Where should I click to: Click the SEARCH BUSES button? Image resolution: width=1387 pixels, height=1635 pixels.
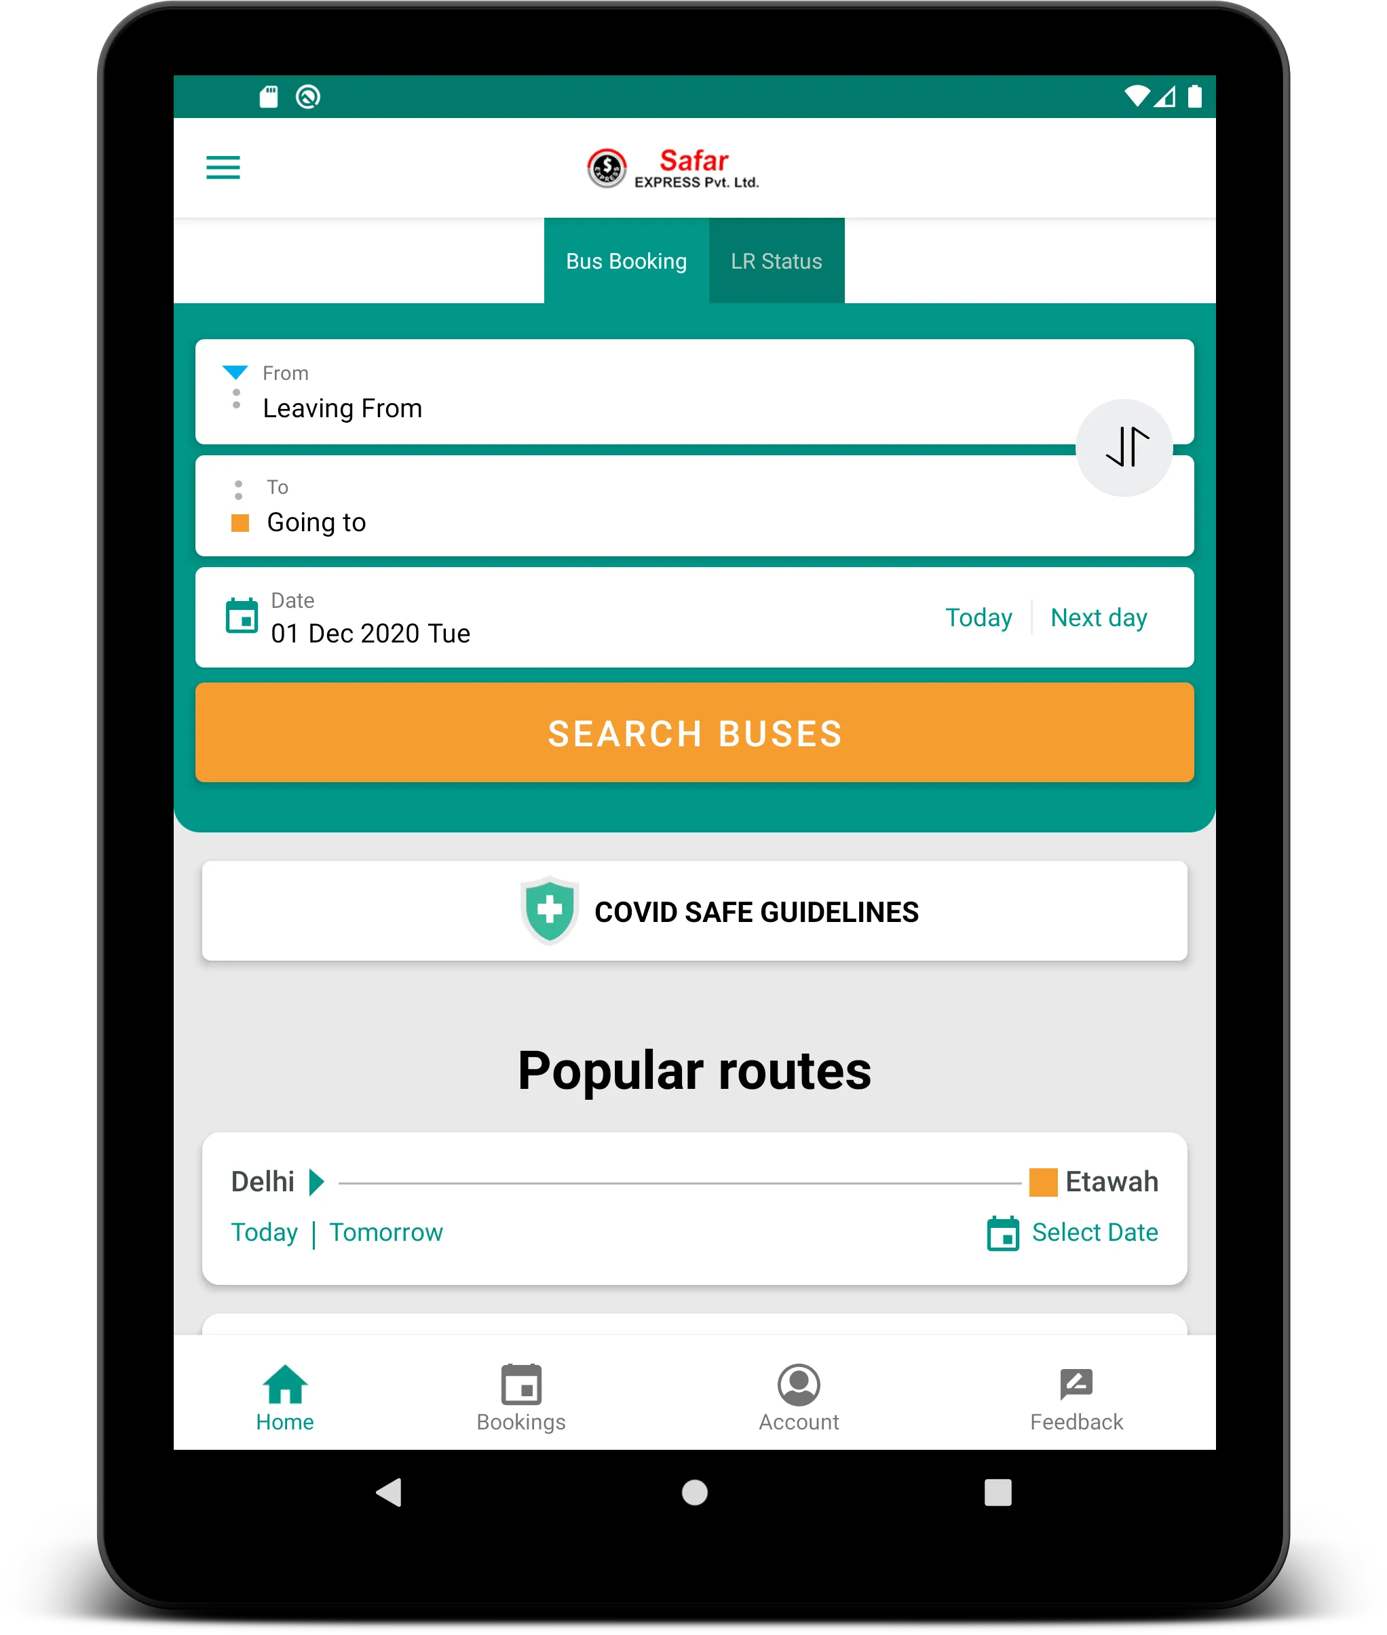coord(693,733)
